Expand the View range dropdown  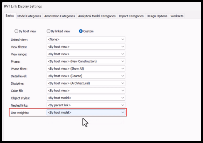click(x=86, y=54)
